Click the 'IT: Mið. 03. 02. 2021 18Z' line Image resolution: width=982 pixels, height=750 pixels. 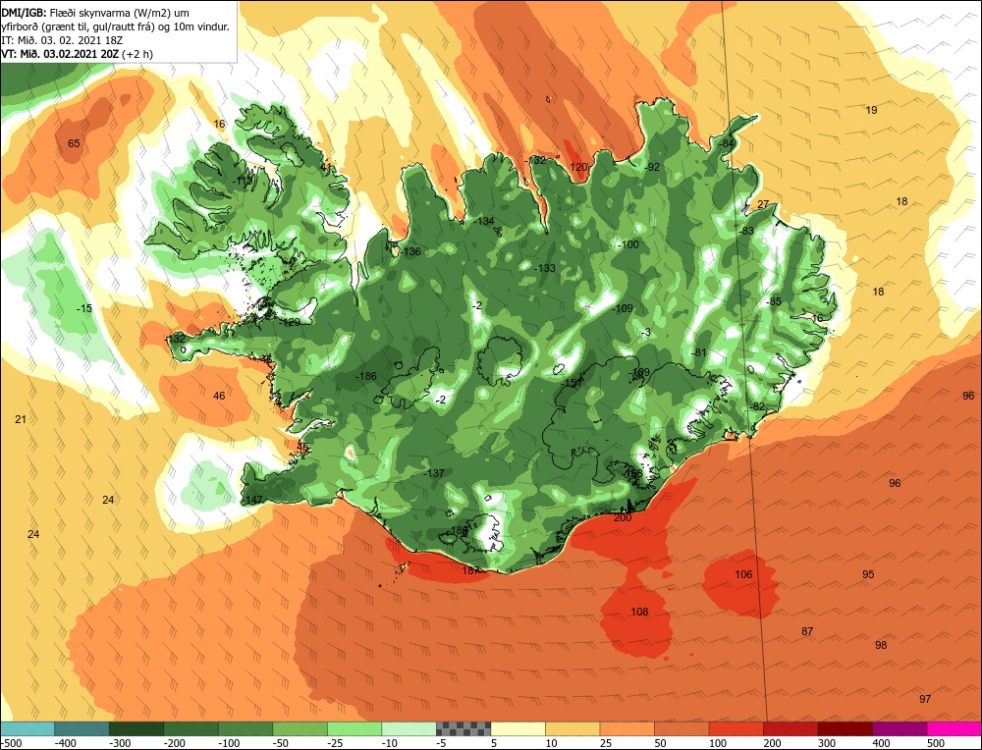pyautogui.click(x=62, y=40)
